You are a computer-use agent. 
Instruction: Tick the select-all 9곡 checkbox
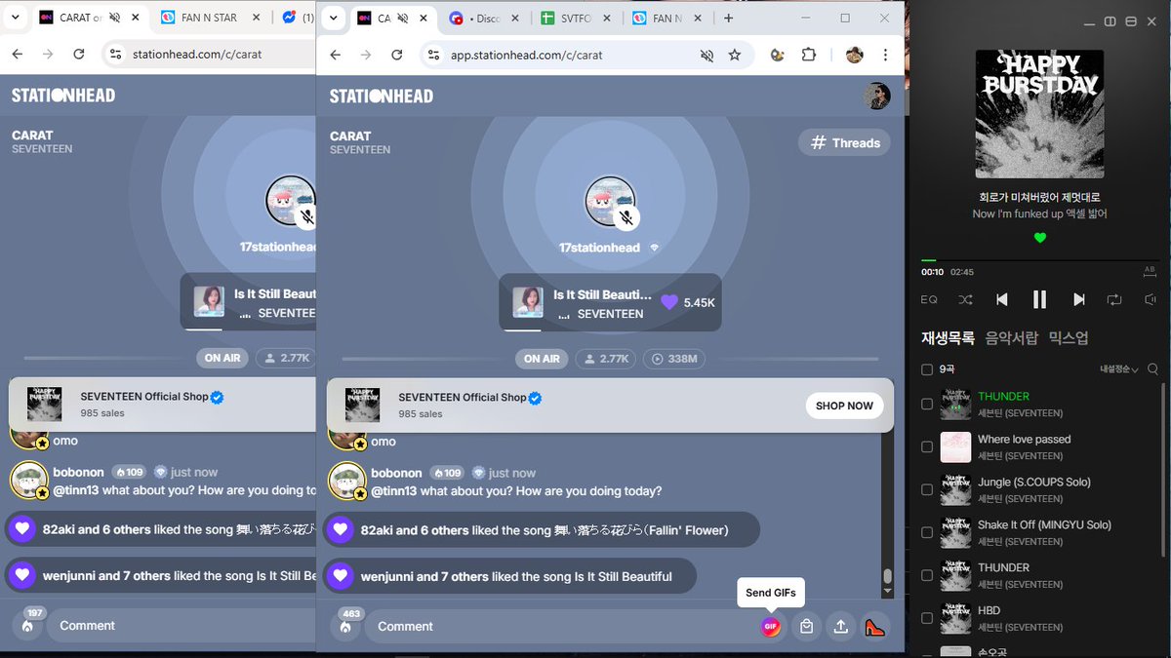[927, 369]
